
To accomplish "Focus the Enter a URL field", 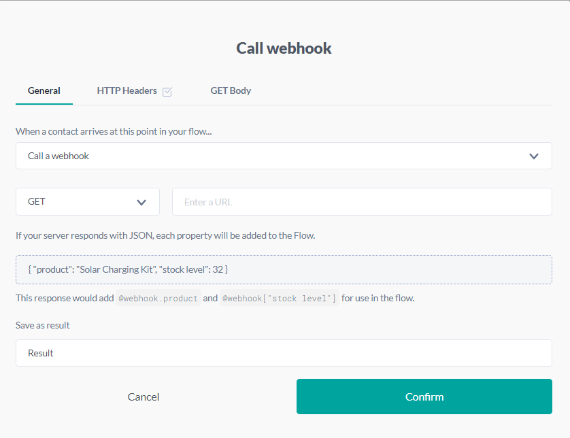I will [x=362, y=202].
